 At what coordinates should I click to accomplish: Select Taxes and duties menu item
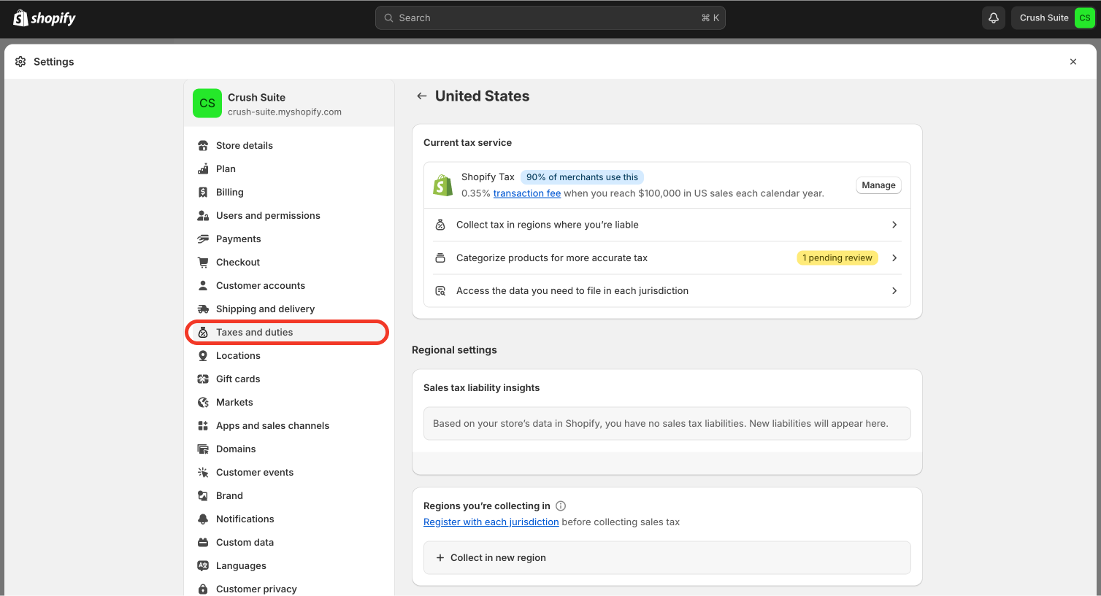coord(288,333)
